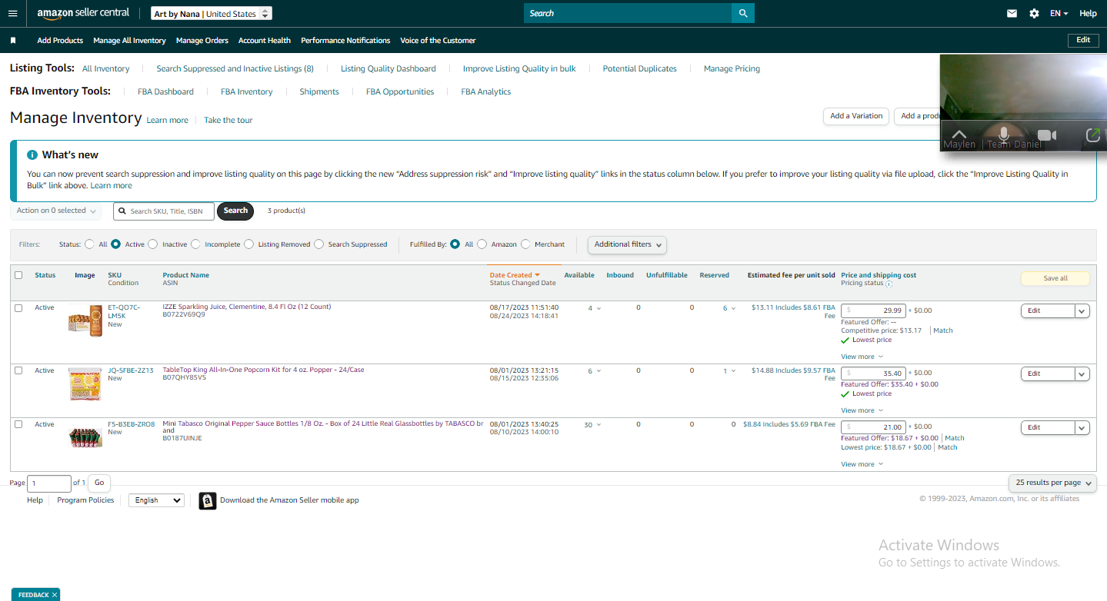The height and width of the screenshot is (601, 1107).
Task: Open the English footer language select
Action: click(156, 500)
